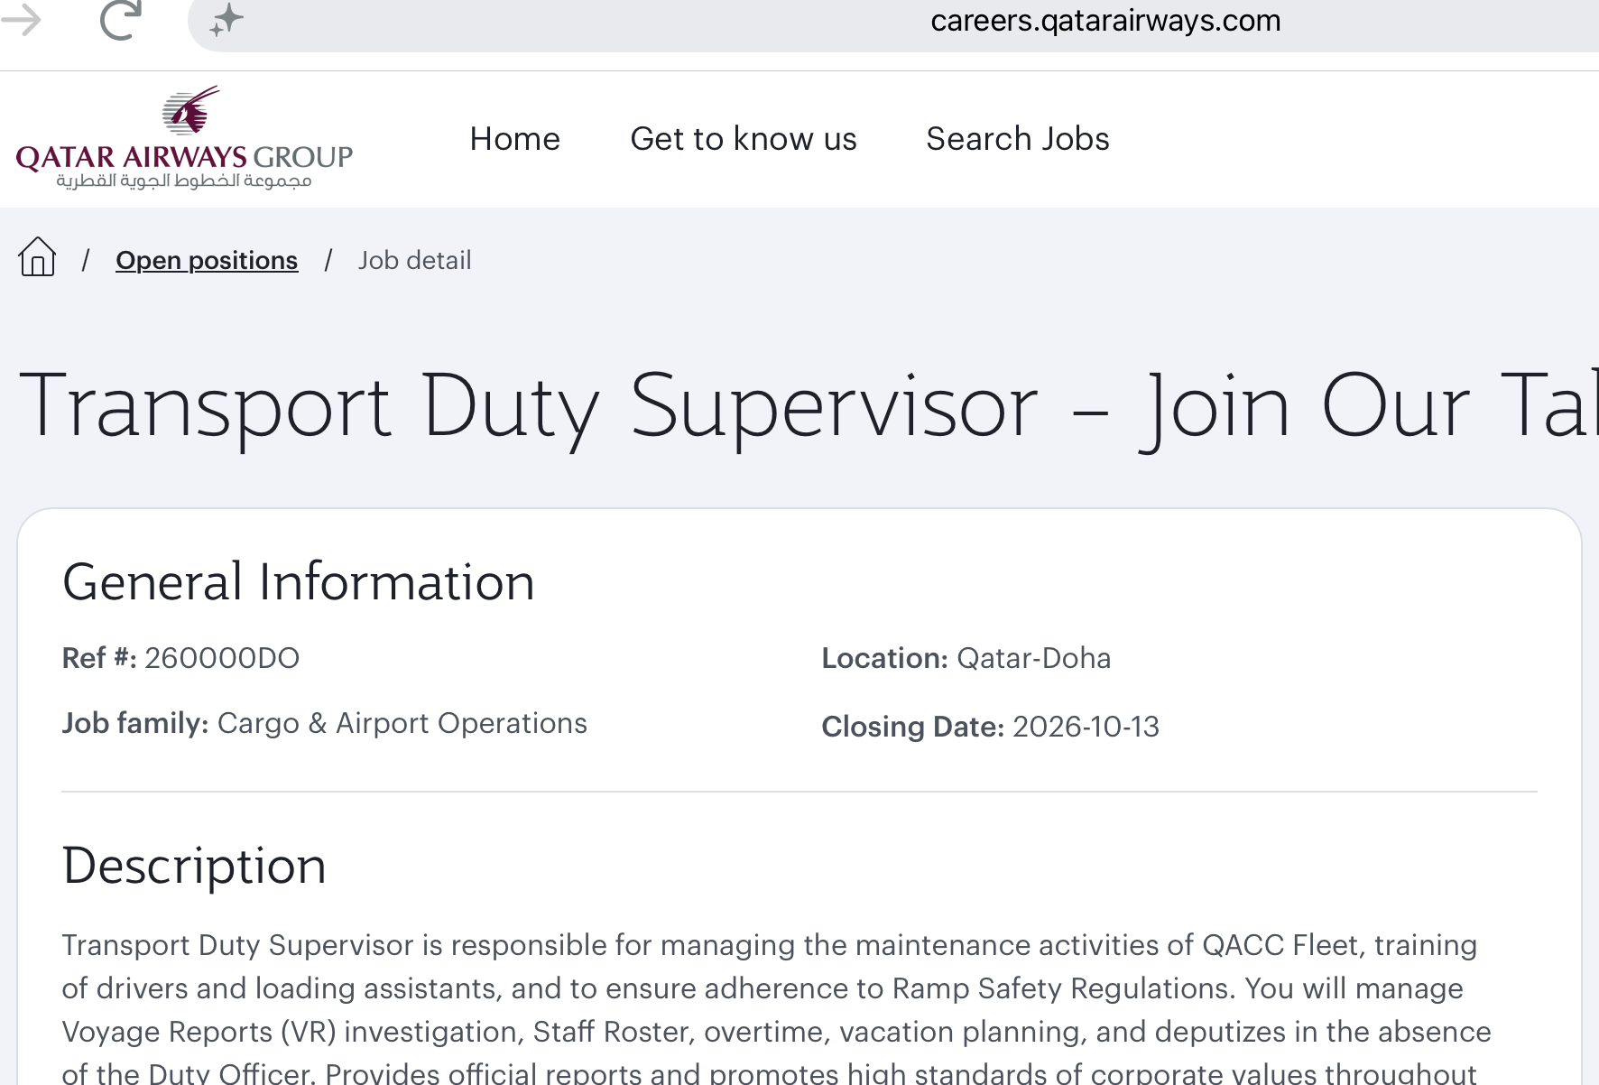This screenshot has height=1085, width=1599.
Task: Follow the Open positions breadcrumb link
Action: (x=207, y=260)
